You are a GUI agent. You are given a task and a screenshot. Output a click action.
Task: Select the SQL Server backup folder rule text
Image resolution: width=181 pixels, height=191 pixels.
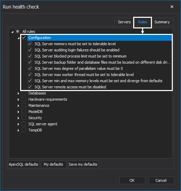pos(102,62)
